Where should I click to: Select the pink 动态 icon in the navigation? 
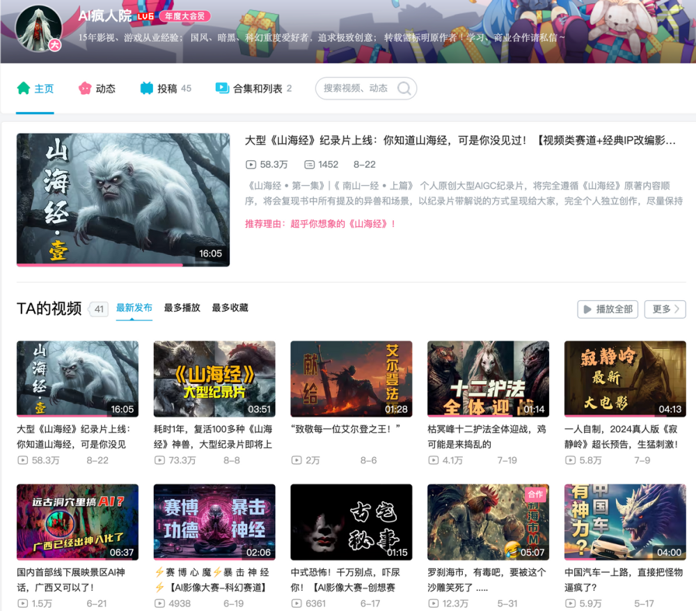[x=86, y=88]
